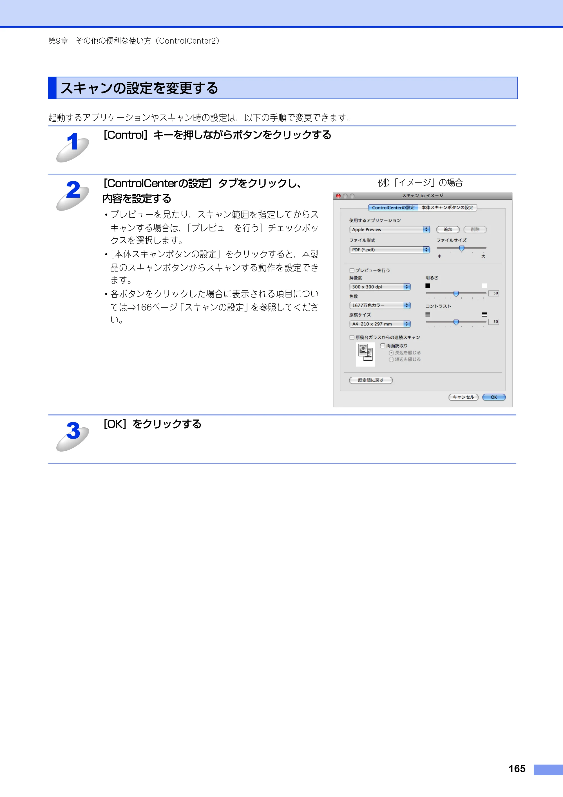
Task: Click the white light-brightness icon
Action: click(484, 286)
